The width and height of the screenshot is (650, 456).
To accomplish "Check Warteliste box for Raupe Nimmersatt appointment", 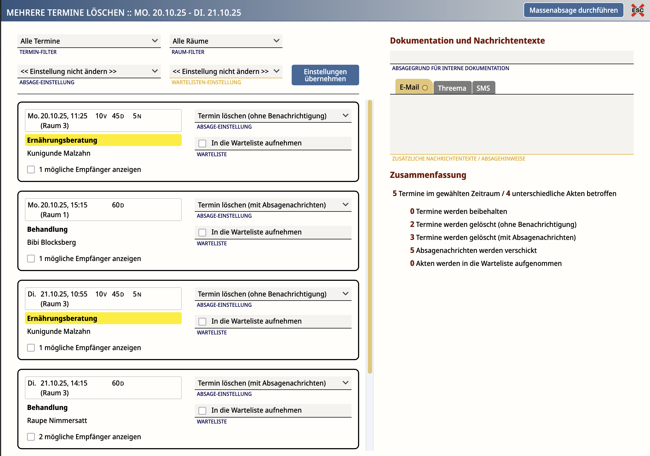I will 202,411.
